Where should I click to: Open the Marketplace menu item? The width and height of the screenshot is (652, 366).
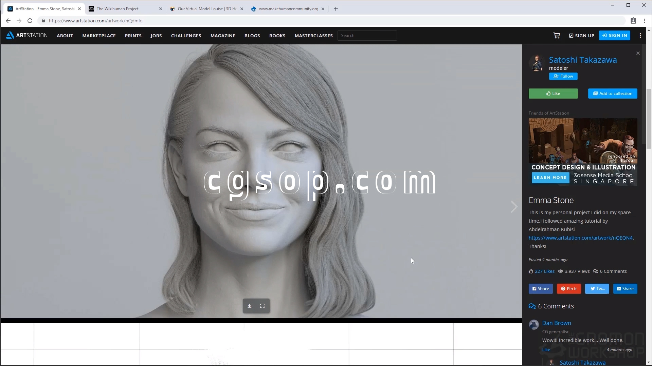click(x=99, y=36)
